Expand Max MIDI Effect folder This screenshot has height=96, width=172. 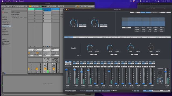click(x=12, y=16)
